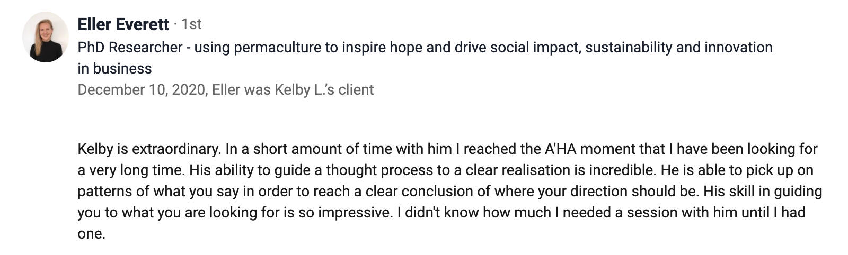Click the PhD Researcher headline text
The width and height of the screenshot is (848, 255).
pyautogui.click(x=130, y=48)
